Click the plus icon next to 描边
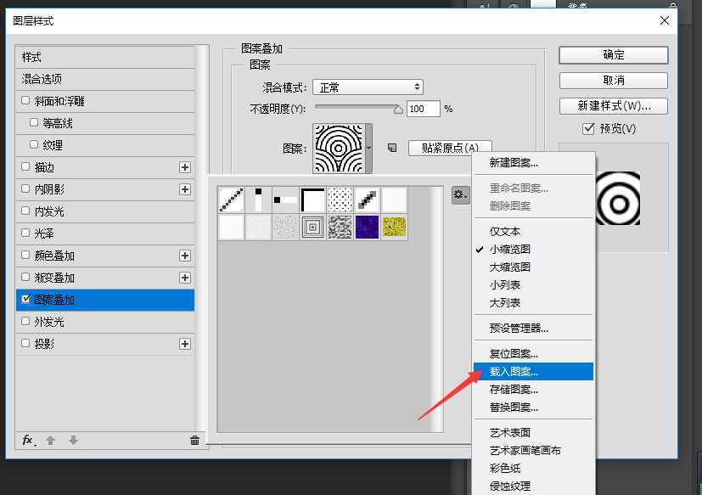 coord(184,166)
